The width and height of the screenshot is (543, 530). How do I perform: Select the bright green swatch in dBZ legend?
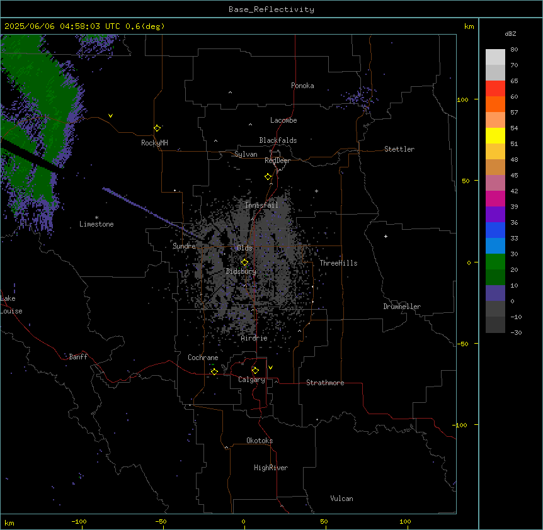click(495, 262)
